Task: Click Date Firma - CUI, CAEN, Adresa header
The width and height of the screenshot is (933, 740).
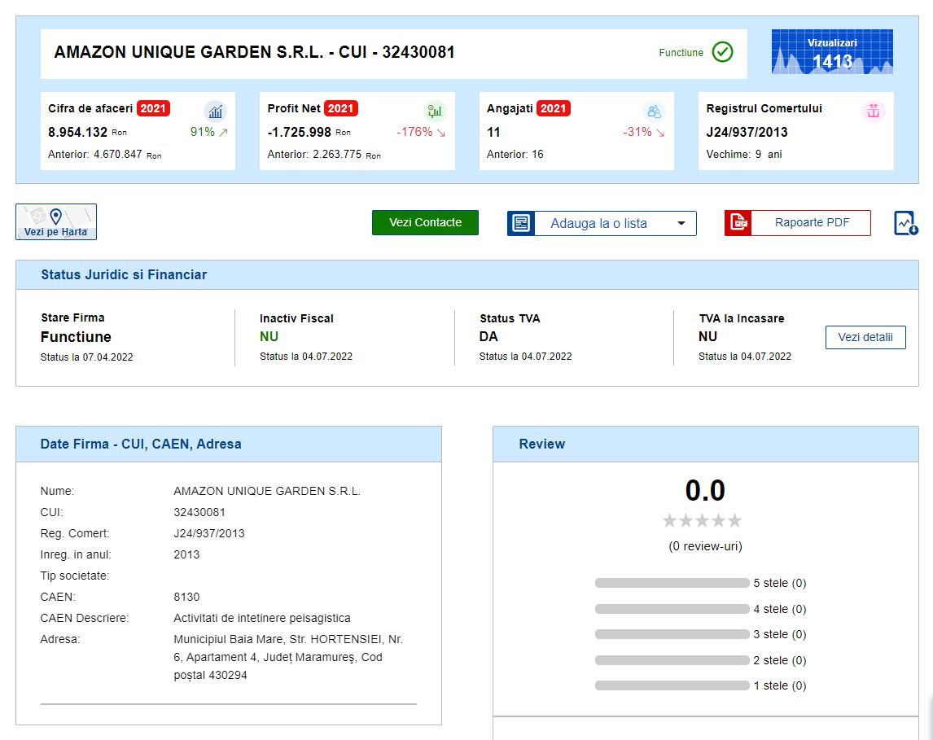Action: coord(140,444)
